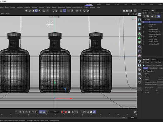Toggle the workplane snap highlighted icon
The height and width of the screenshot is (122, 163).
(x=65, y=11)
